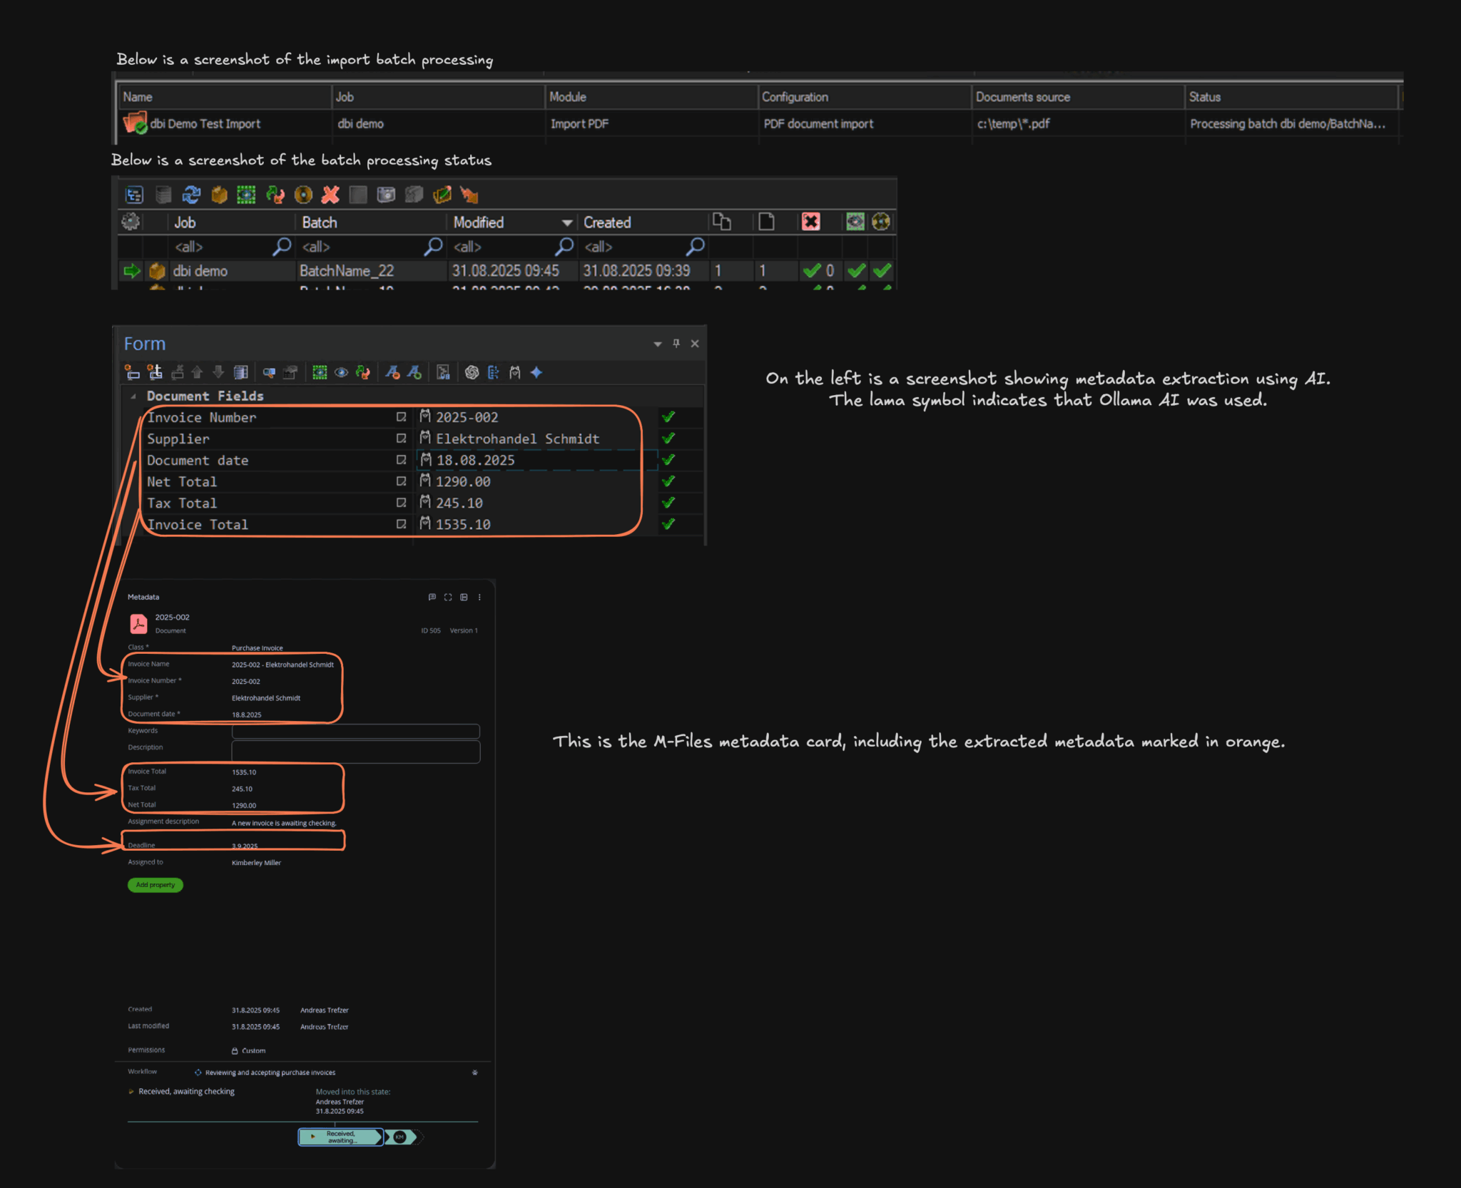Image resolution: width=1461 pixels, height=1188 pixels.
Task: Click the Created column header
Action: (x=642, y=222)
